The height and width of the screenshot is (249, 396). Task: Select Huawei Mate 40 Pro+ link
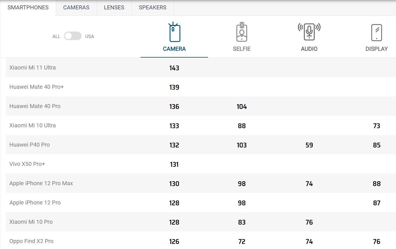[x=36, y=87]
